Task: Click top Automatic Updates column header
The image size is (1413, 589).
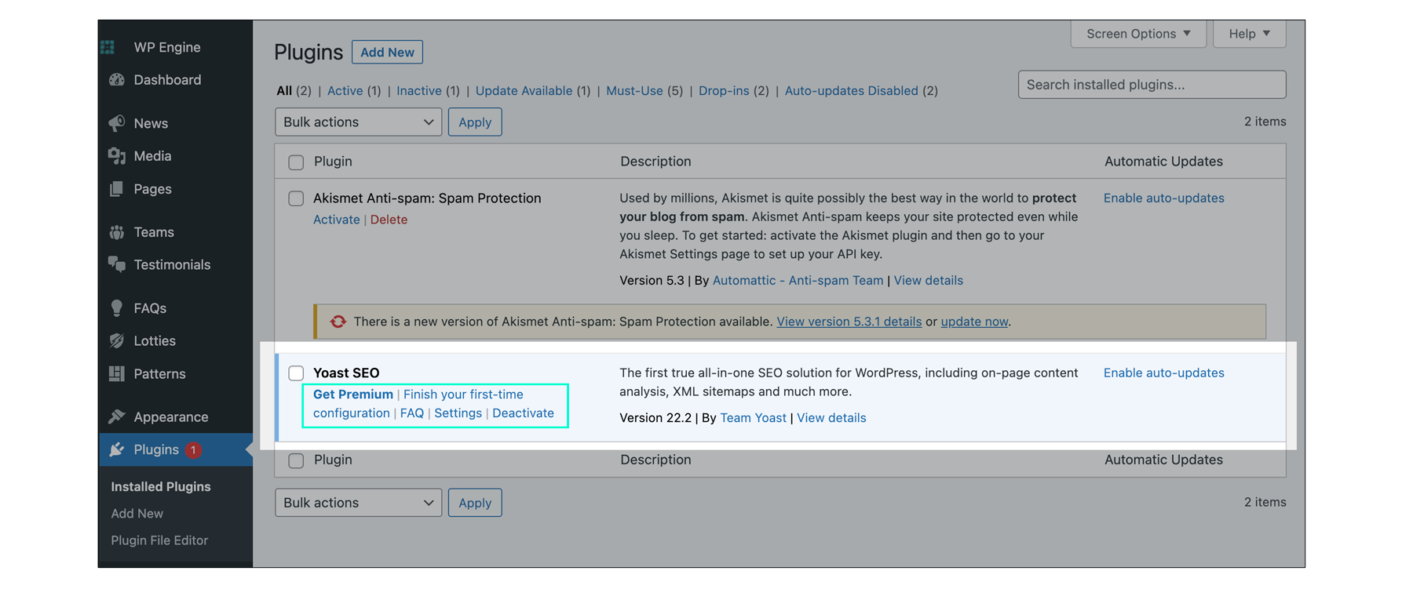Action: tap(1163, 162)
